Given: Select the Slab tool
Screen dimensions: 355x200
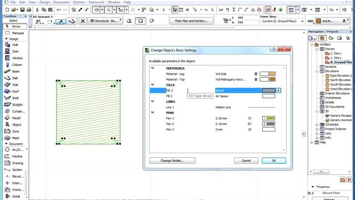Looking at the screenshot, I should pyautogui.click(x=15, y=78).
